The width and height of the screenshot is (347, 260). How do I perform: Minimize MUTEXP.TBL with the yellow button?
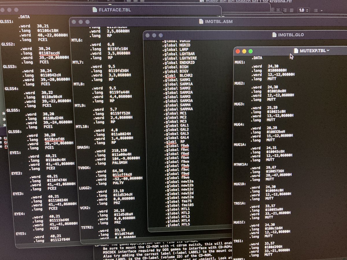click(244, 51)
